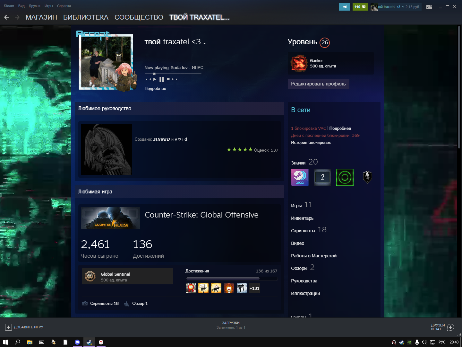
Task: Open the +131 more achievements tile
Action: (x=254, y=288)
